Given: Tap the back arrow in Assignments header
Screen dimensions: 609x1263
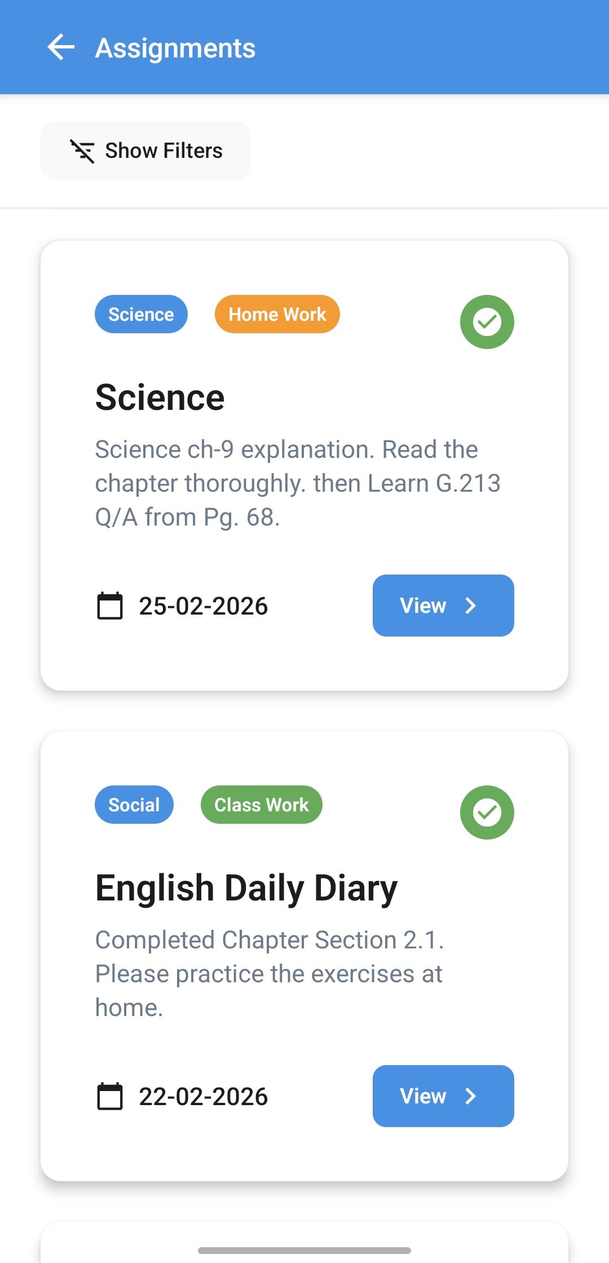Looking at the screenshot, I should pos(61,47).
